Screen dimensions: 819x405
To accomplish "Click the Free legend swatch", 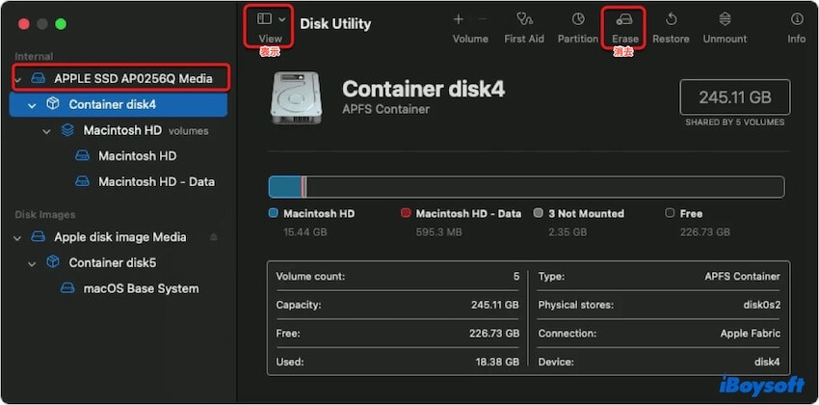I will [670, 213].
